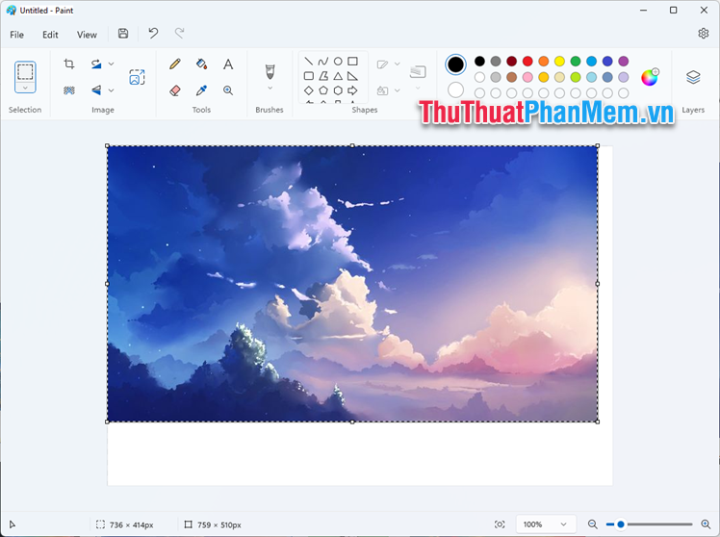Viewport: 720px width, 537px height.
Task: Open the Flip options arrow
Action: [111, 90]
